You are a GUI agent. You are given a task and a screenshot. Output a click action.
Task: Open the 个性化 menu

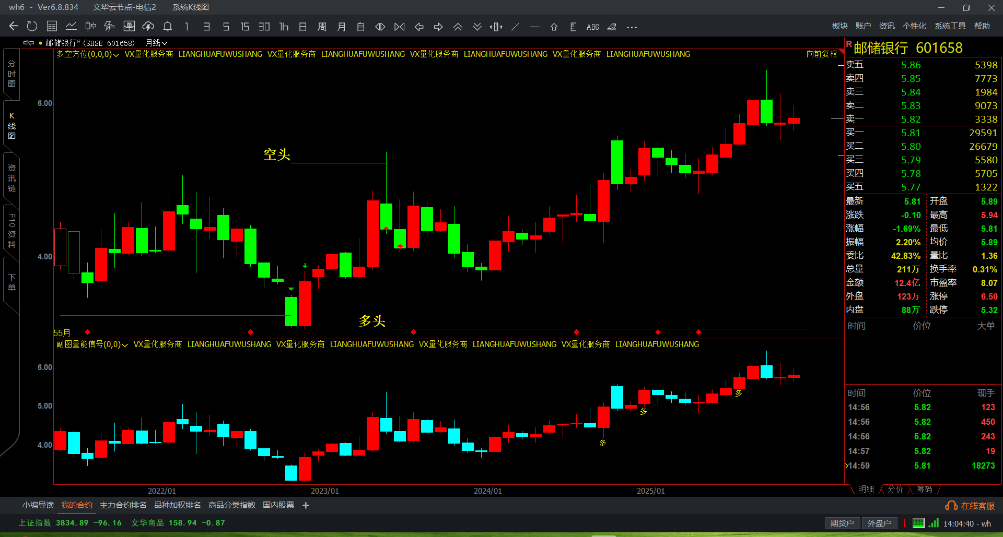pyautogui.click(x=914, y=26)
